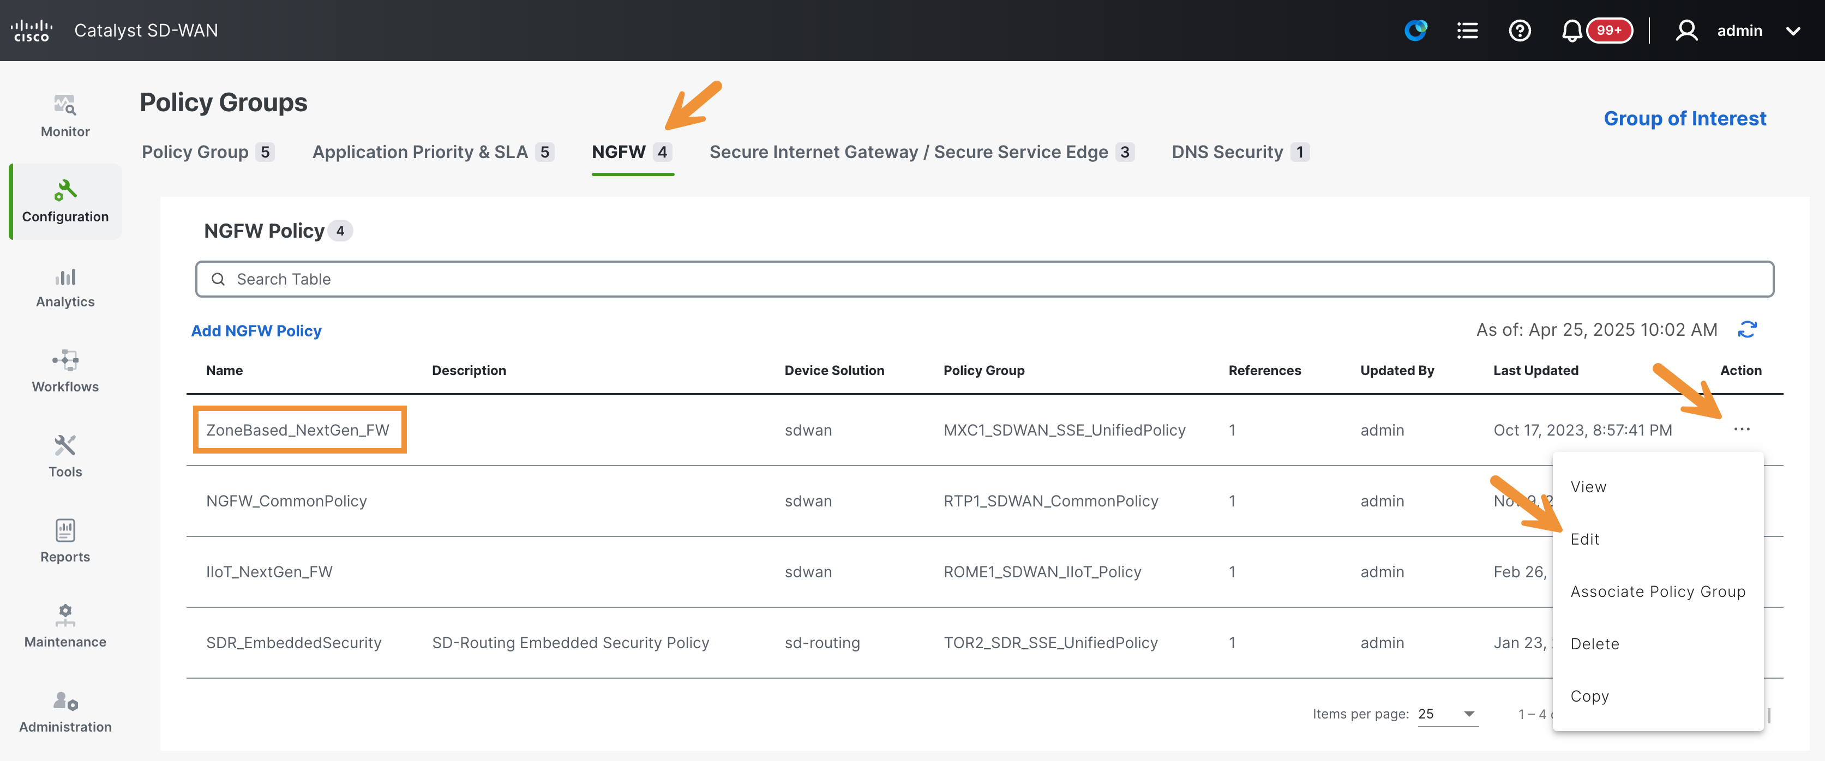This screenshot has height=761, width=1825.
Task: Open the Reports sidebar section
Action: click(65, 542)
